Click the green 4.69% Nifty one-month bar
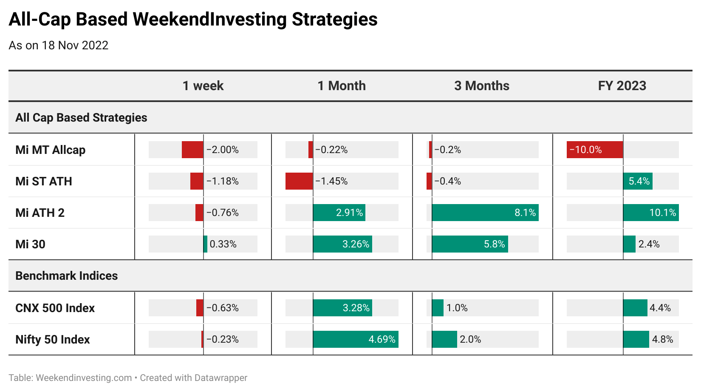The image size is (701, 392). (x=356, y=339)
